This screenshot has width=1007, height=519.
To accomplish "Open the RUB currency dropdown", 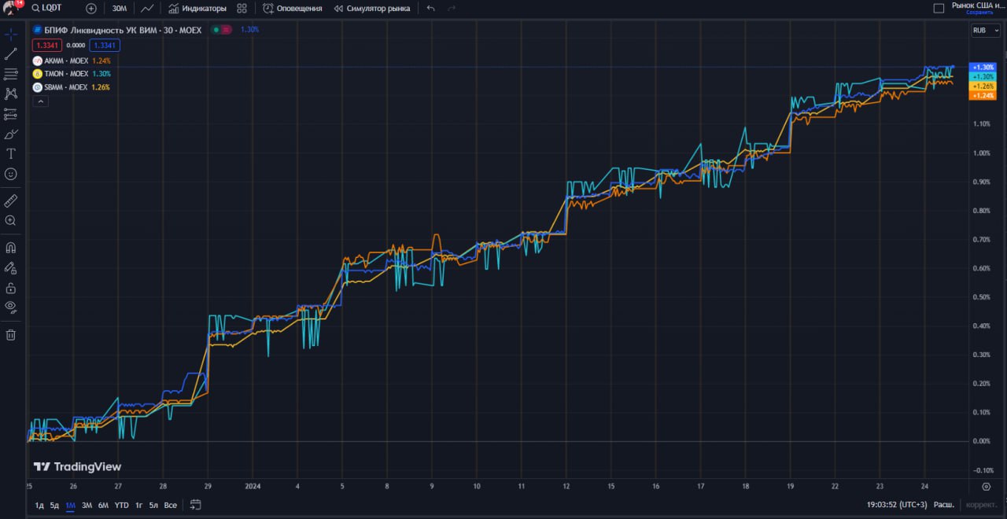I will (985, 31).
